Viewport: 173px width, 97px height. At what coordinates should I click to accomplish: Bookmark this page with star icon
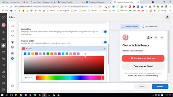coord(100,6)
